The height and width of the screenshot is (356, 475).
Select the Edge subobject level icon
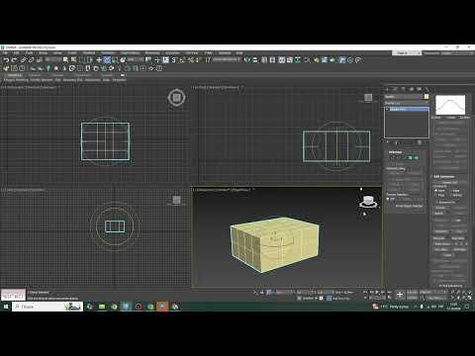point(399,157)
